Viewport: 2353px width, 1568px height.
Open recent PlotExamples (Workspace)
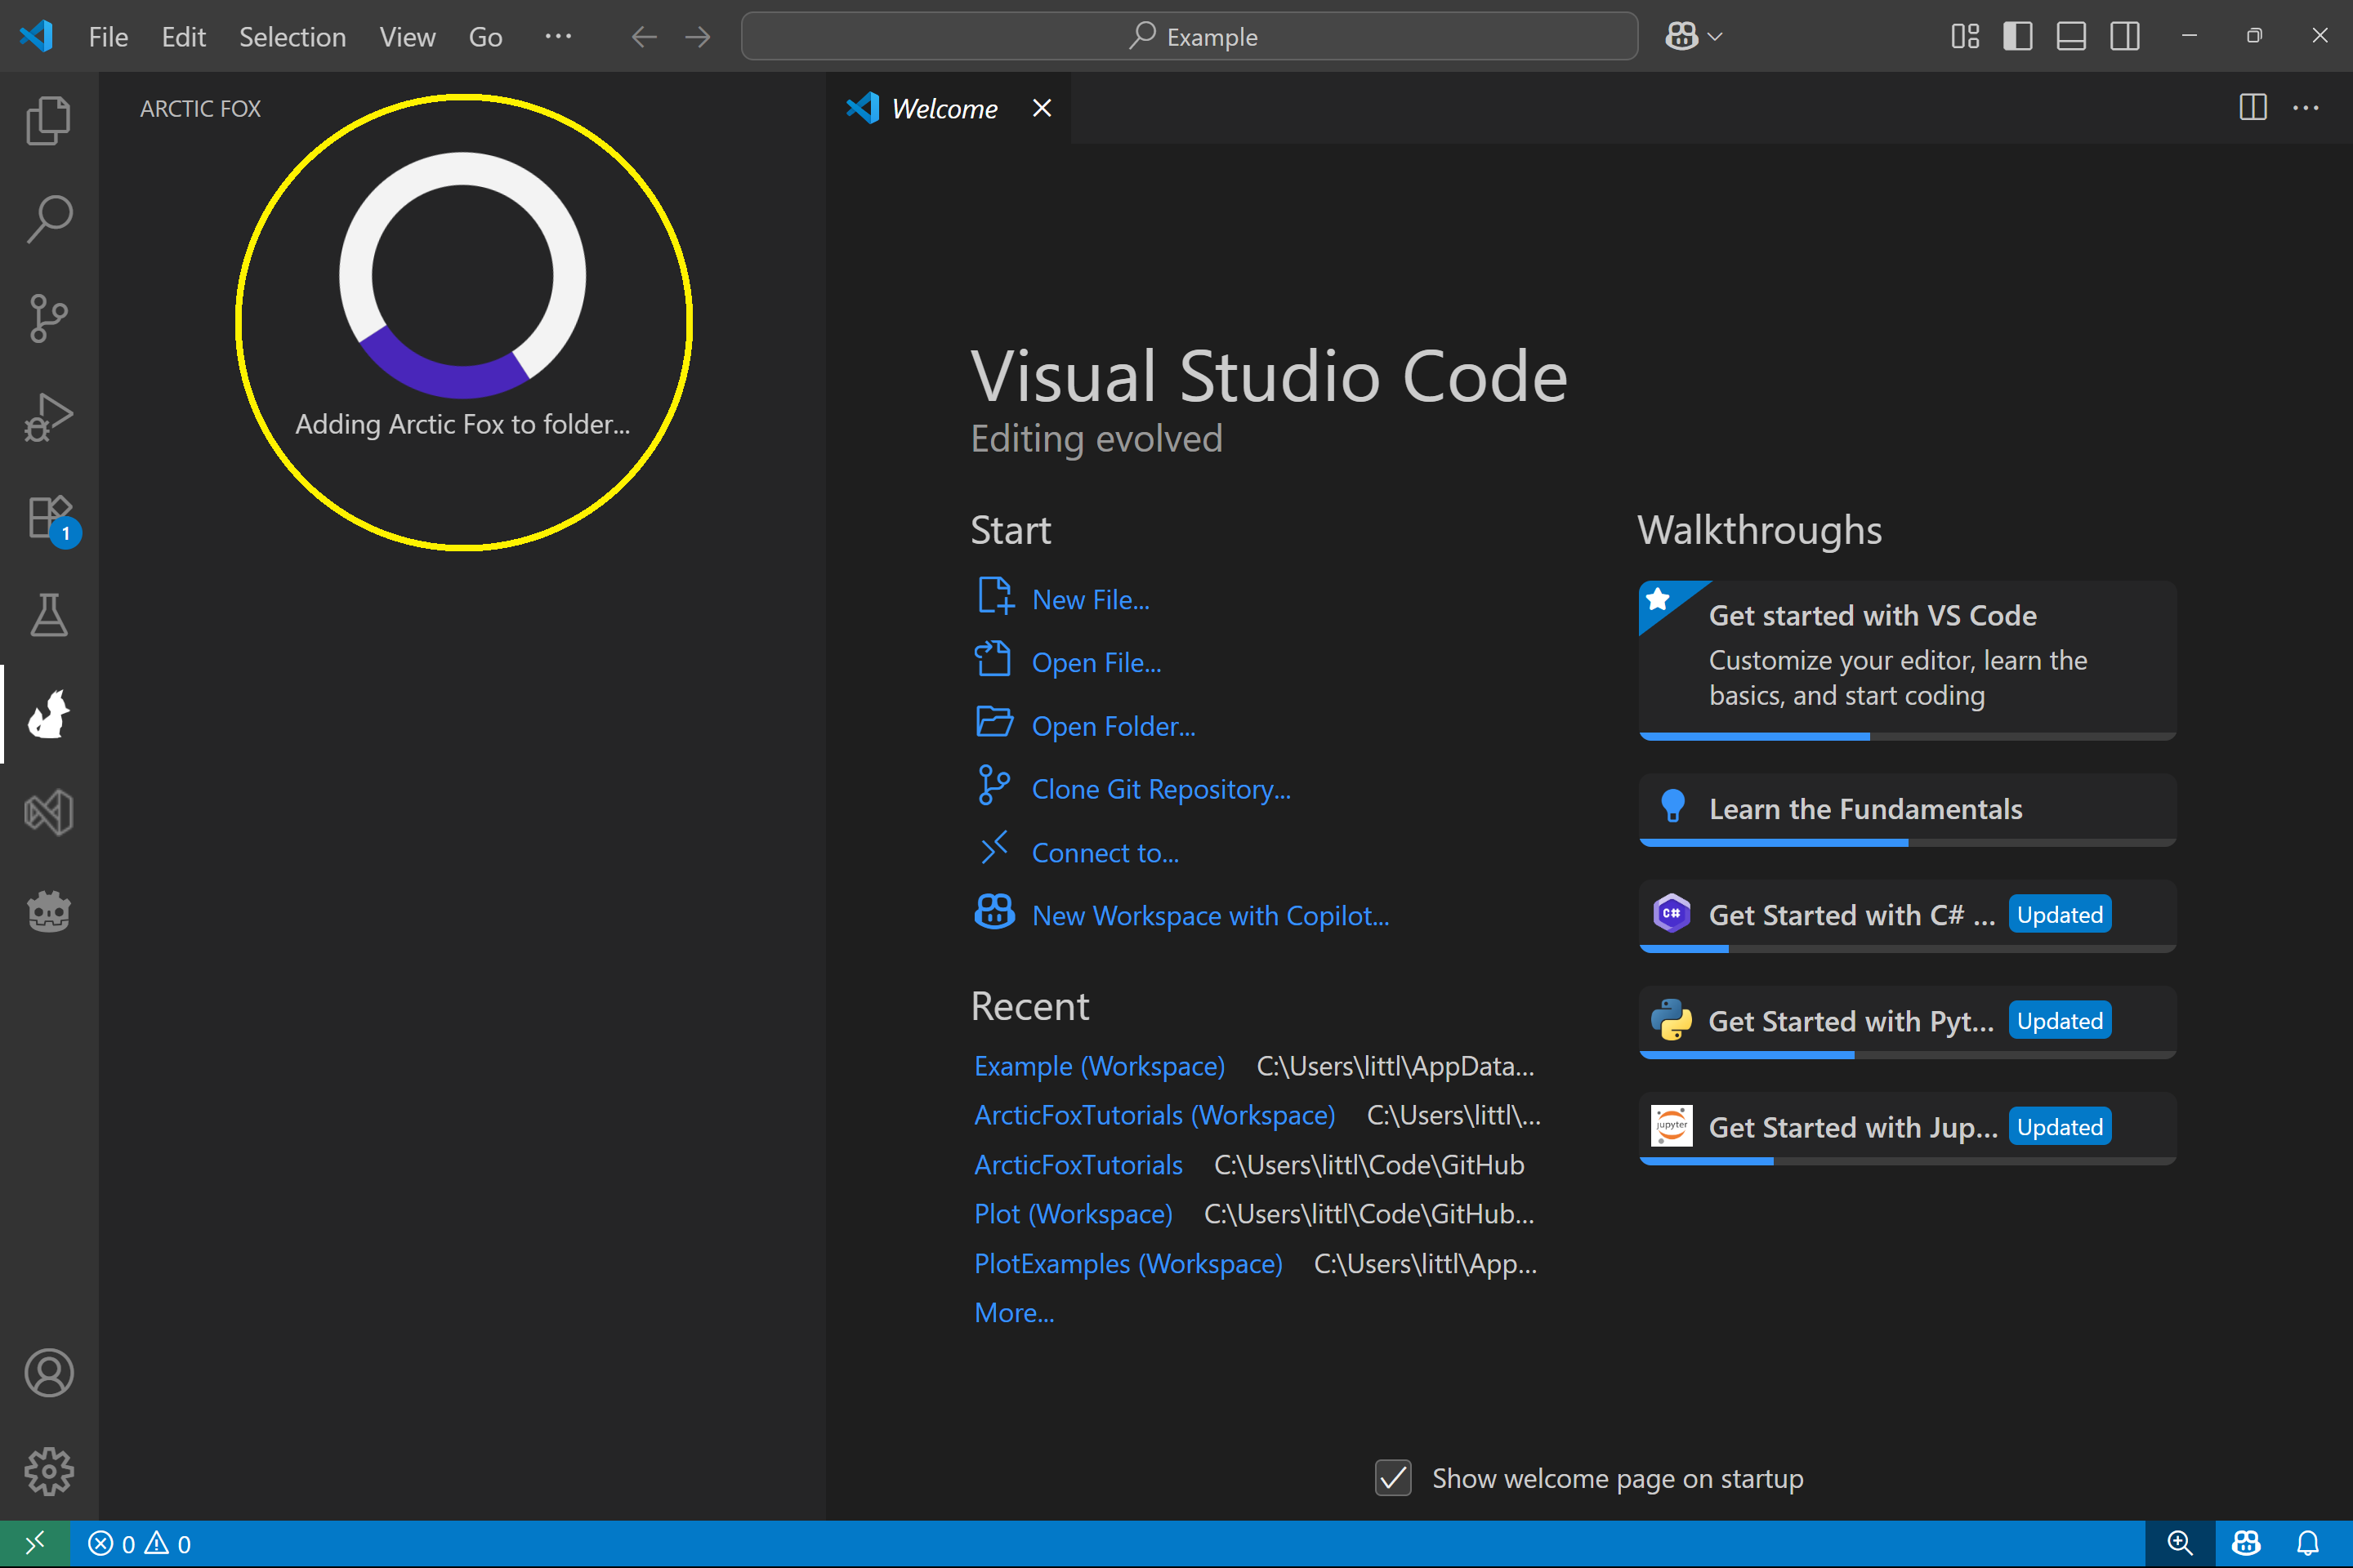pos(1128,1264)
